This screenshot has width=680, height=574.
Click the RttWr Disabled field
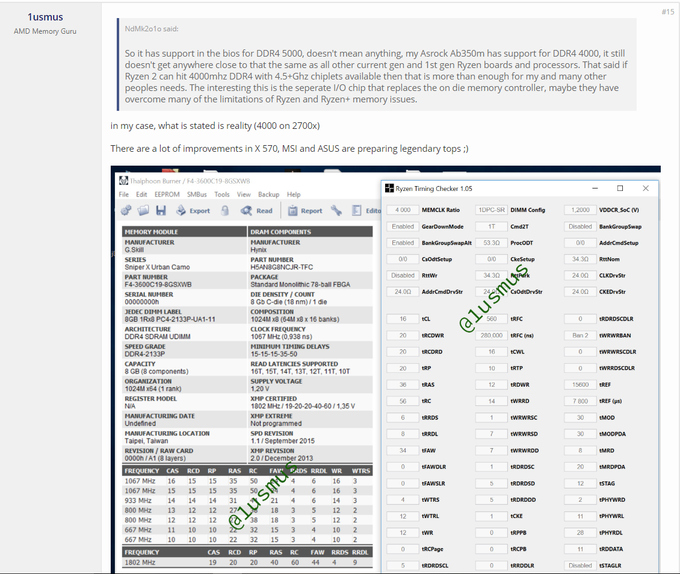(x=403, y=275)
